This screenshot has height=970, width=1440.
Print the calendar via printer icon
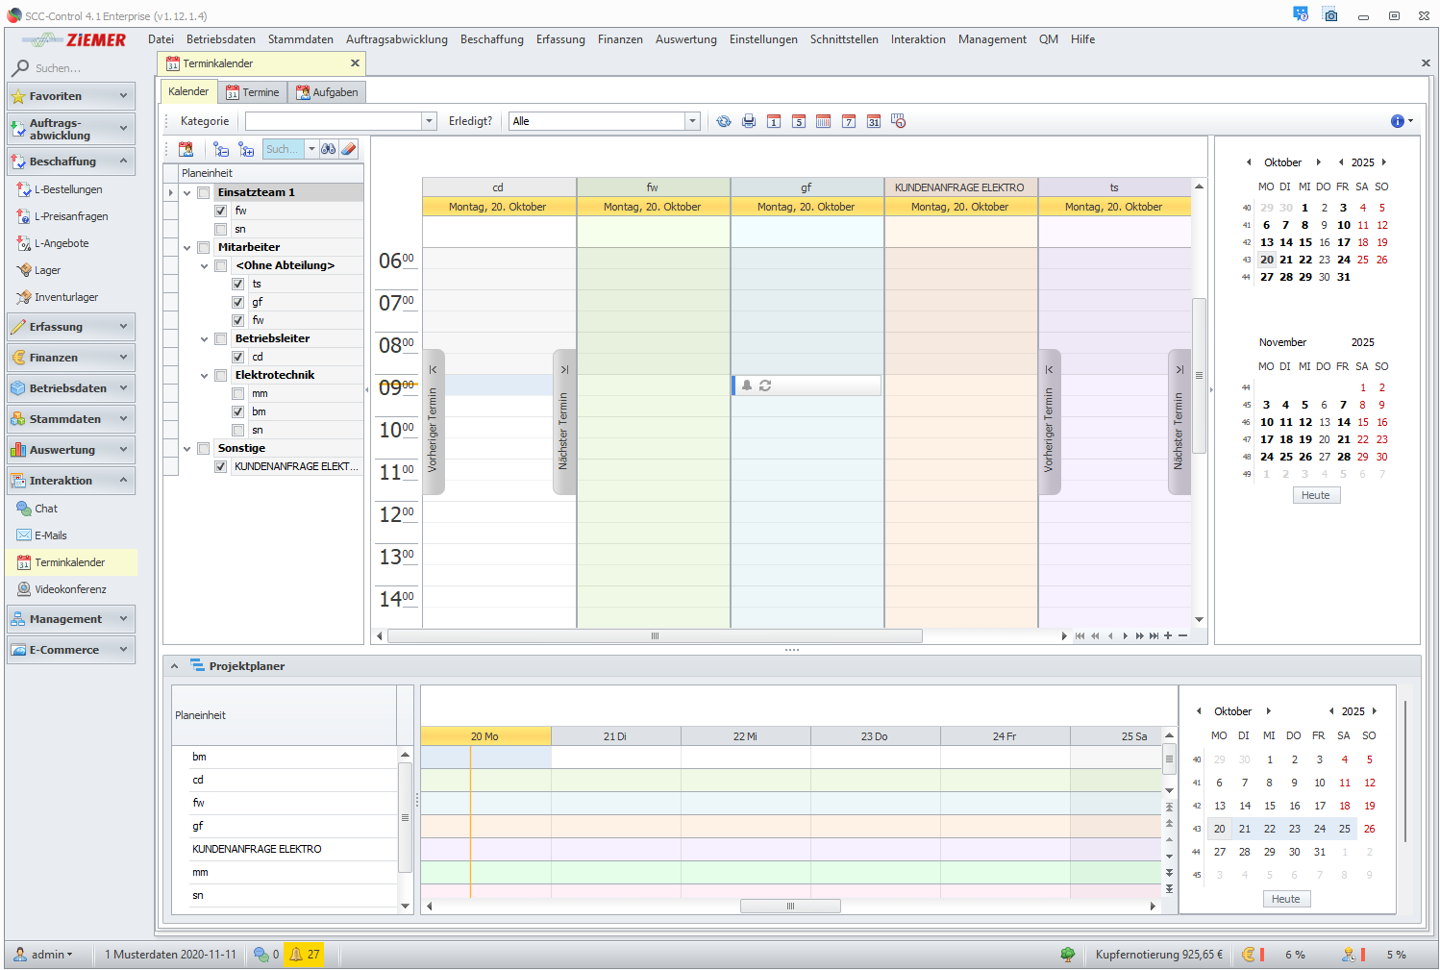[749, 121]
